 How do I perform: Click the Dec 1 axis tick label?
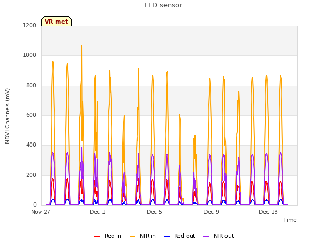pos(97,212)
